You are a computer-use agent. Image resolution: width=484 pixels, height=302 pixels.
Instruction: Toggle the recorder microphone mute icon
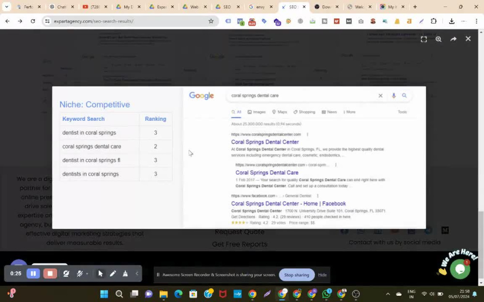coord(80,273)
